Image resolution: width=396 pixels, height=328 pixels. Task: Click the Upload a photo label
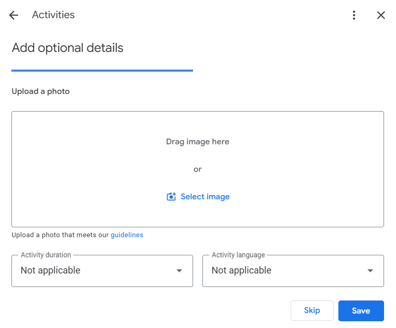(40, 91)
